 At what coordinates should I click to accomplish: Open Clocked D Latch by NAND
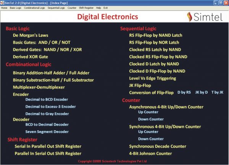click(154, 64)
